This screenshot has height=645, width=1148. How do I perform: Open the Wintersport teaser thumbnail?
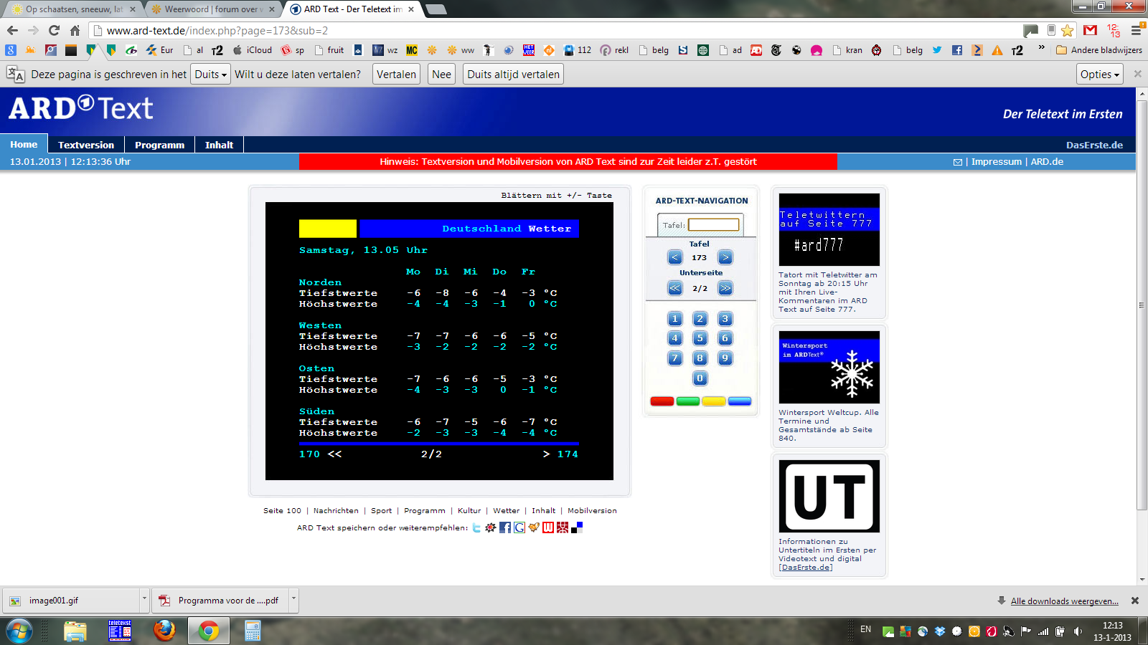click(x=829, y=367)
